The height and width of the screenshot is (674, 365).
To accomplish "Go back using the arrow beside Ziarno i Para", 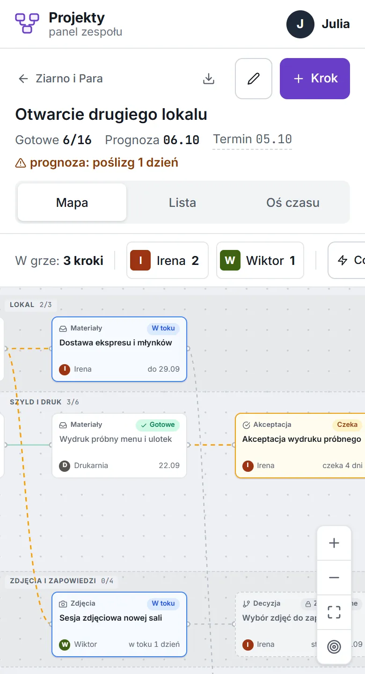I will point(23,79).
